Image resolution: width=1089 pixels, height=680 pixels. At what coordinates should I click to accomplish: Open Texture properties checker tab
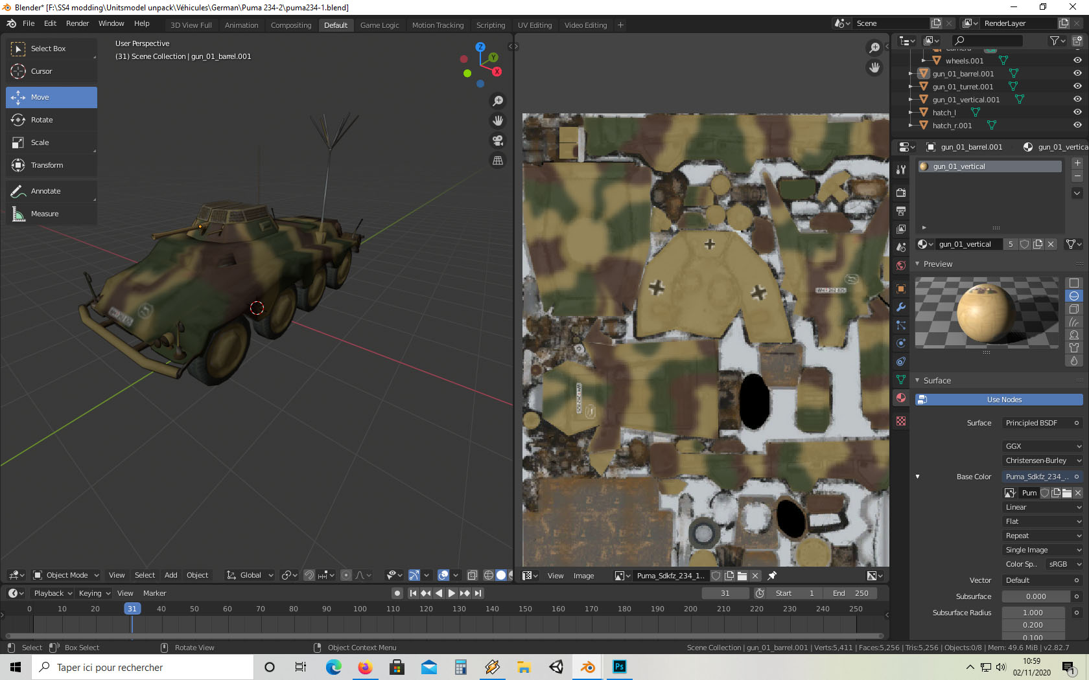click(901, 421)
